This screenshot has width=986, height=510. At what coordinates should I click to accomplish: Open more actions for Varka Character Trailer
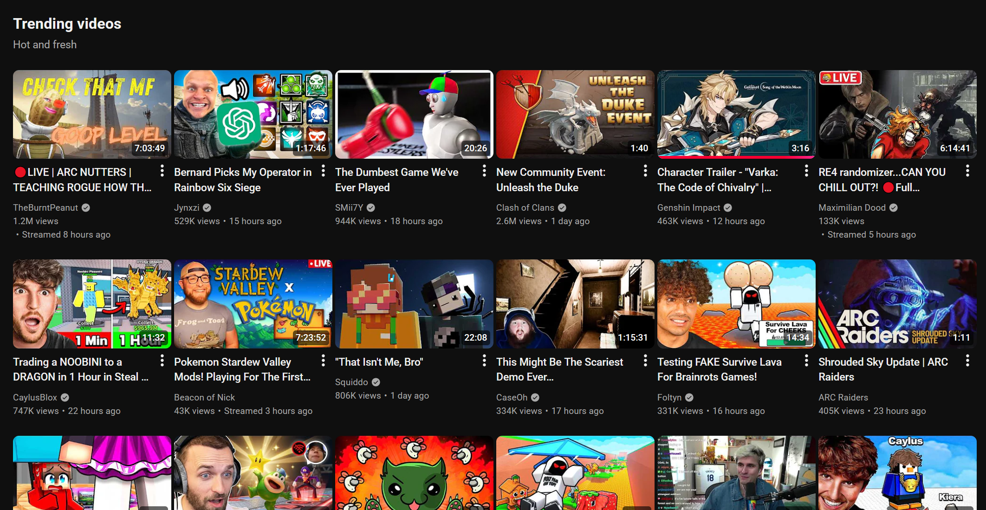[806, 171]
